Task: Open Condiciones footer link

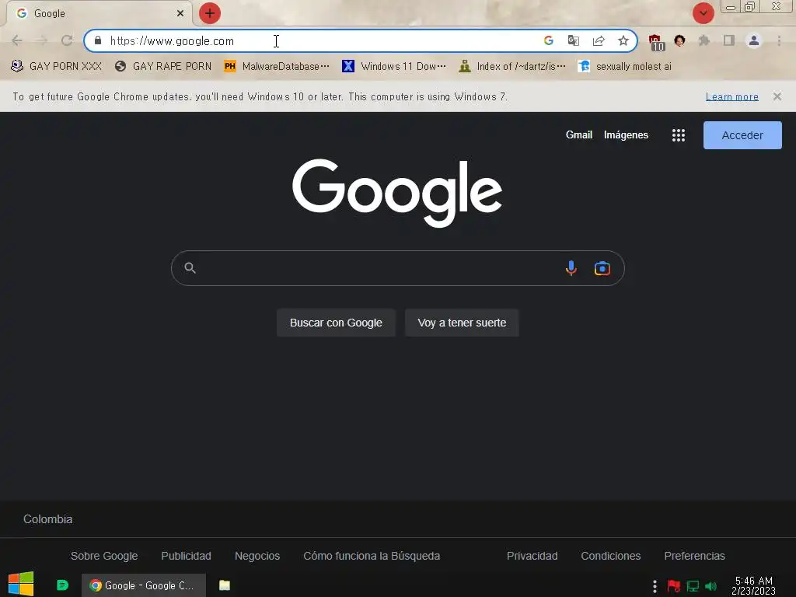Action: [611, 556]
